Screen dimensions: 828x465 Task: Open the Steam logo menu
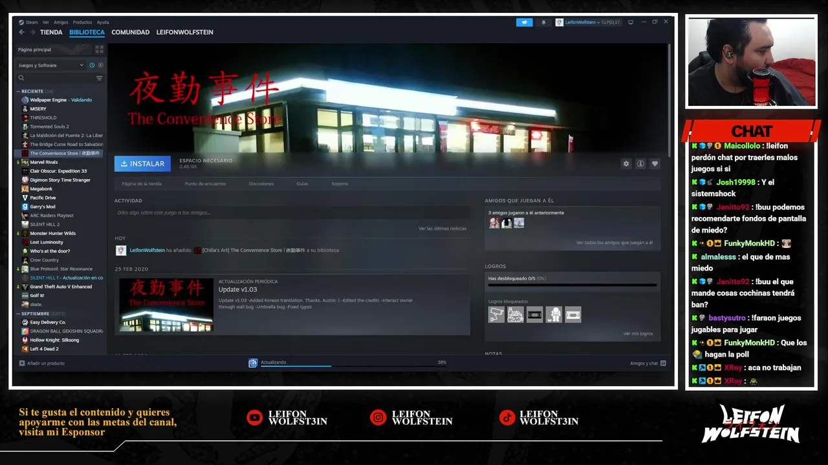(x=28, y=22)
